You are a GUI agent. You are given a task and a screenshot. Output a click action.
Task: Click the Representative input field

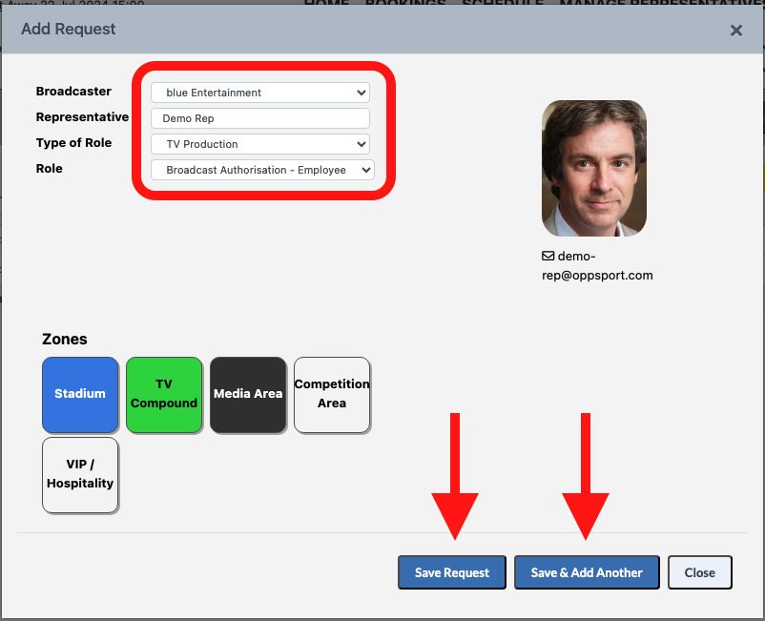(260, 118)
